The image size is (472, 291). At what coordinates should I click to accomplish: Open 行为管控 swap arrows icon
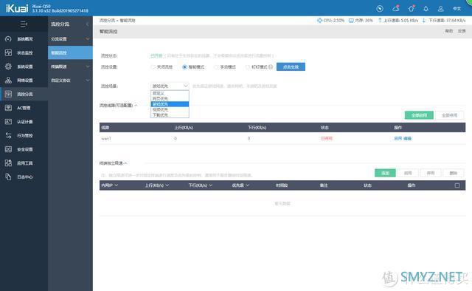[x=8, y=135]
